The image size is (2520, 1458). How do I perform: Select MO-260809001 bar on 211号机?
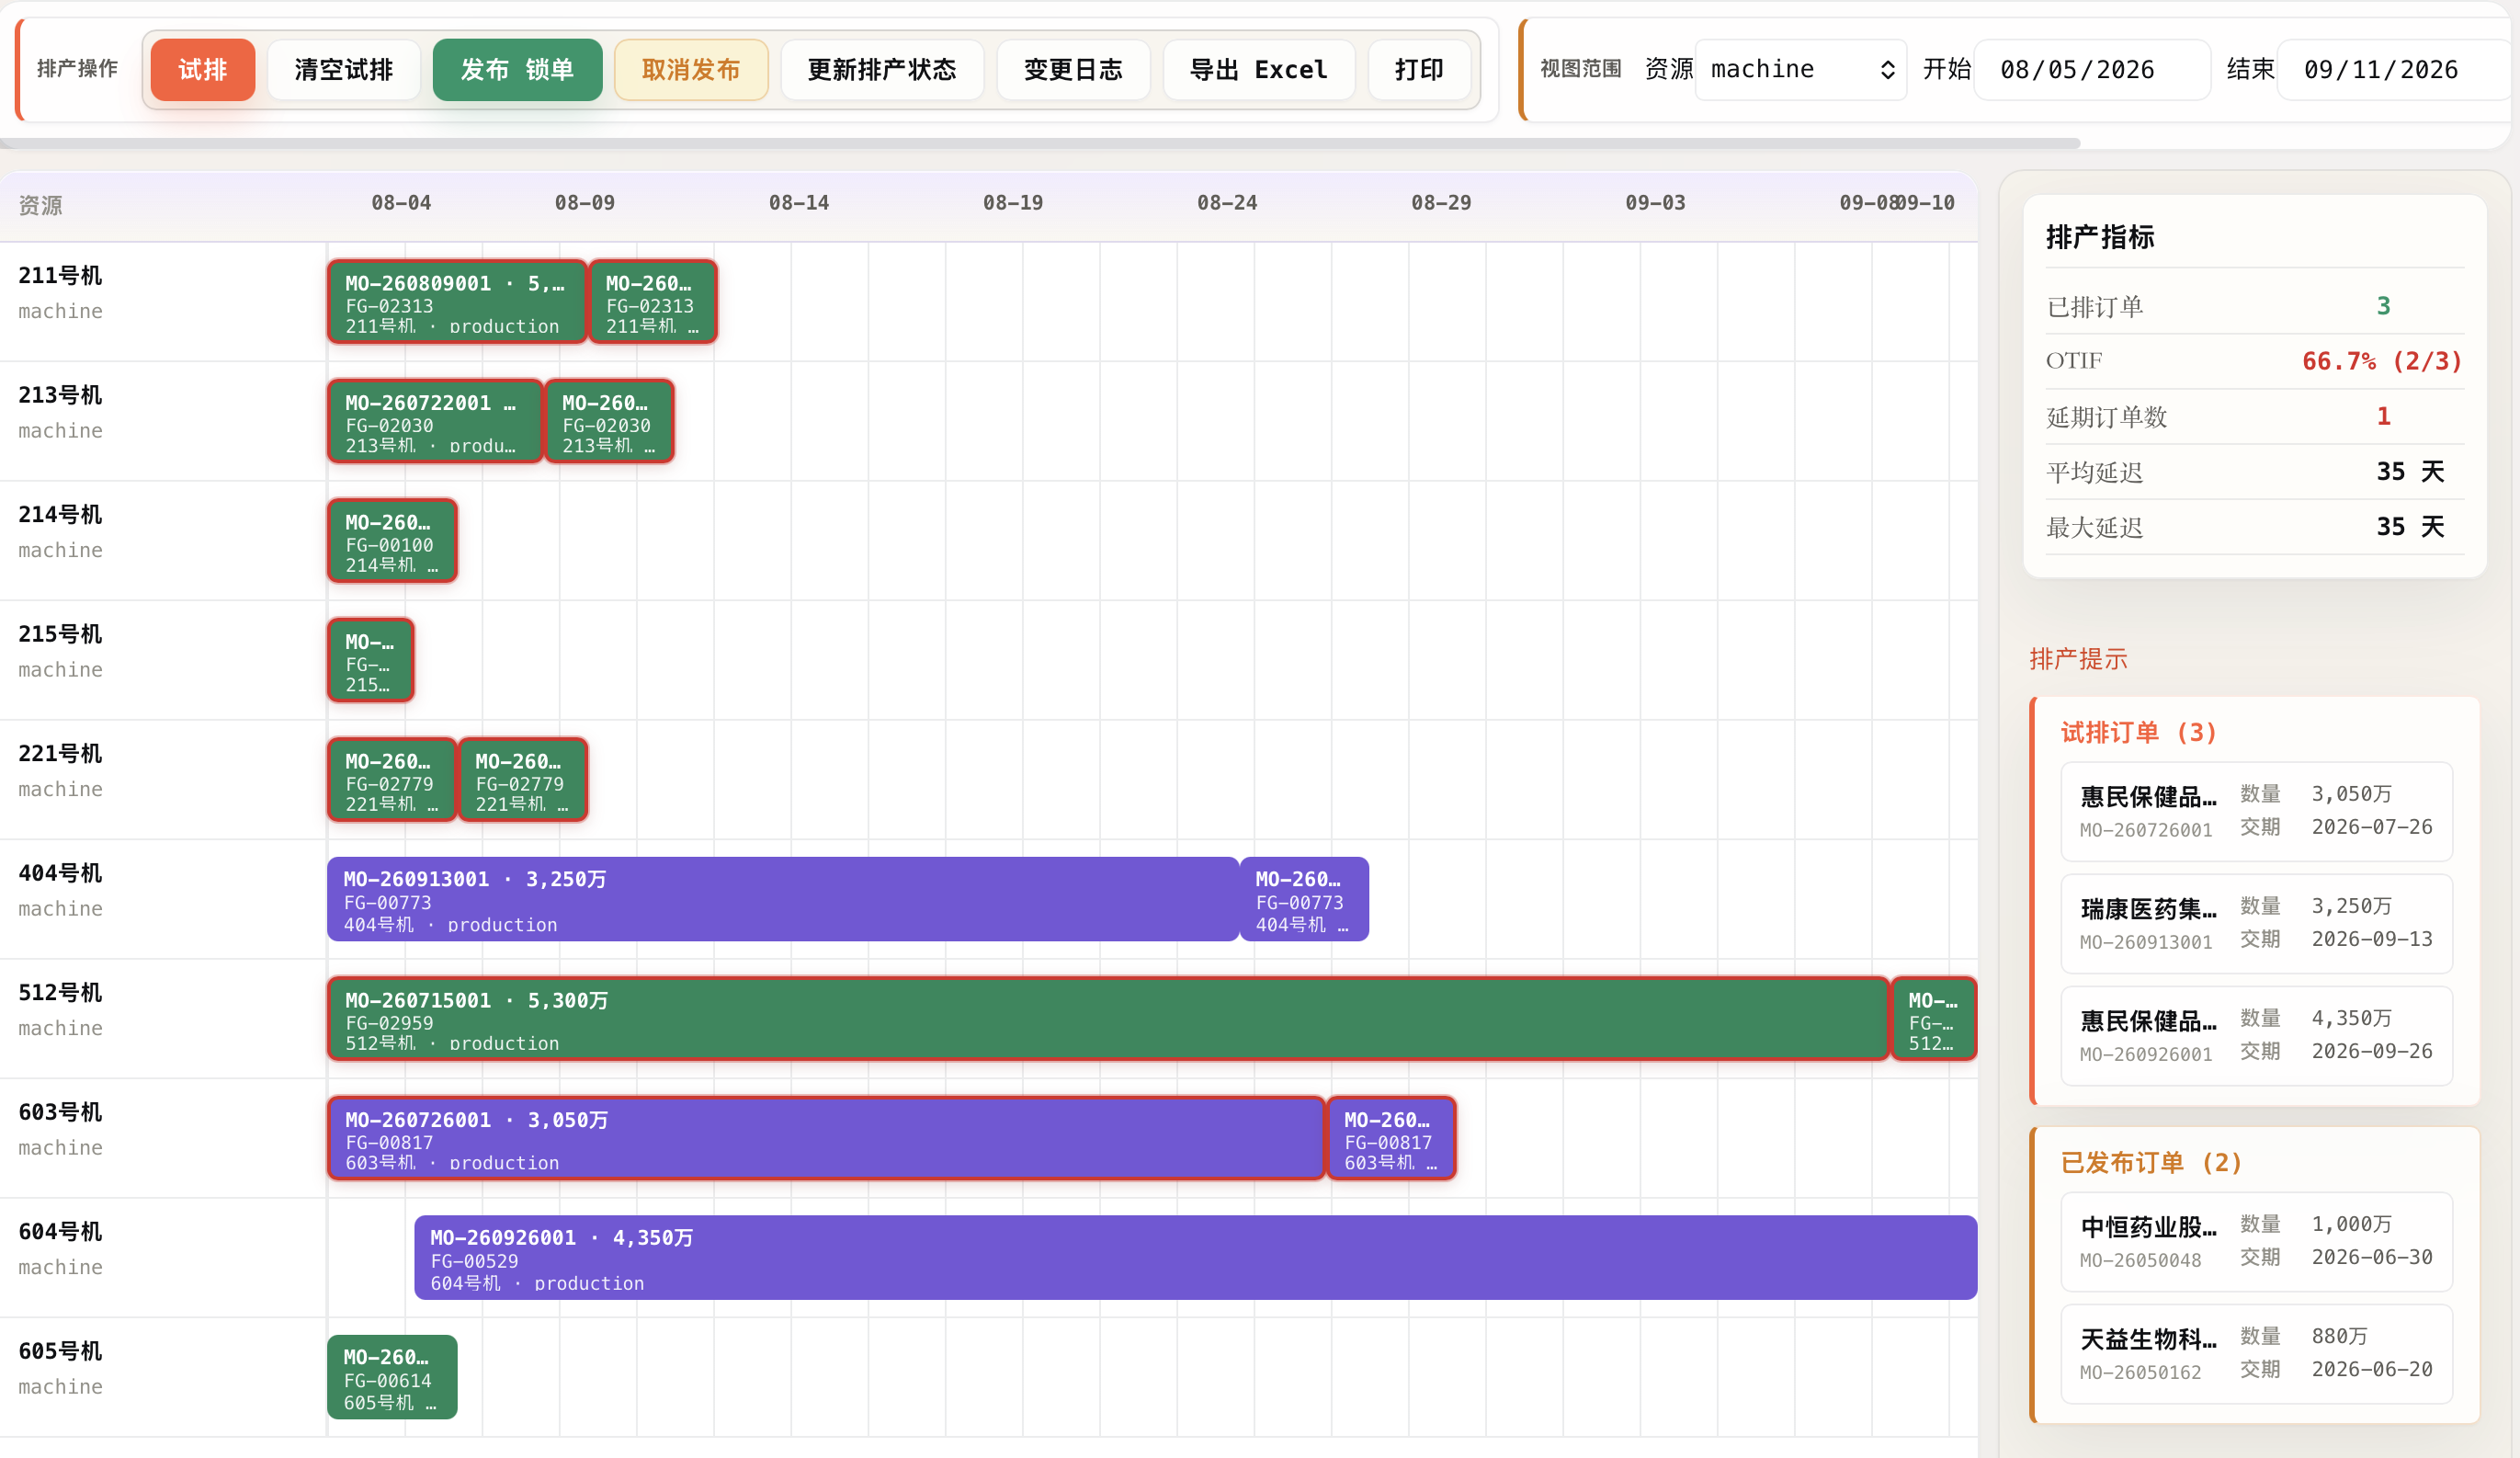click(457, 302)
